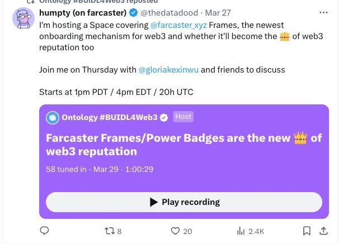Image resolution: width=343 pixels, height=244 pixels.
Task: Click humpty's profile avatar
Action: pyautogui.click(x=24, y=20)
